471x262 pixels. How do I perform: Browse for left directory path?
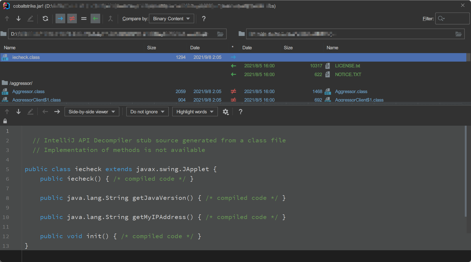coord(220,34)
